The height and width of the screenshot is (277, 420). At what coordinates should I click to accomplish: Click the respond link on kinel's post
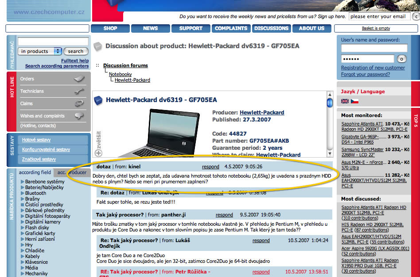(x=210, y=167)
